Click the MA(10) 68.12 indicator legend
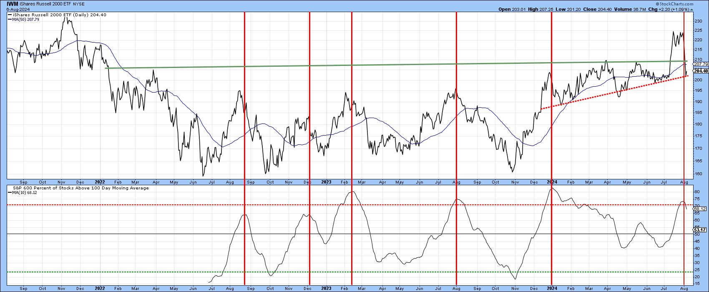709x292 pixels. tap(23, 193)
